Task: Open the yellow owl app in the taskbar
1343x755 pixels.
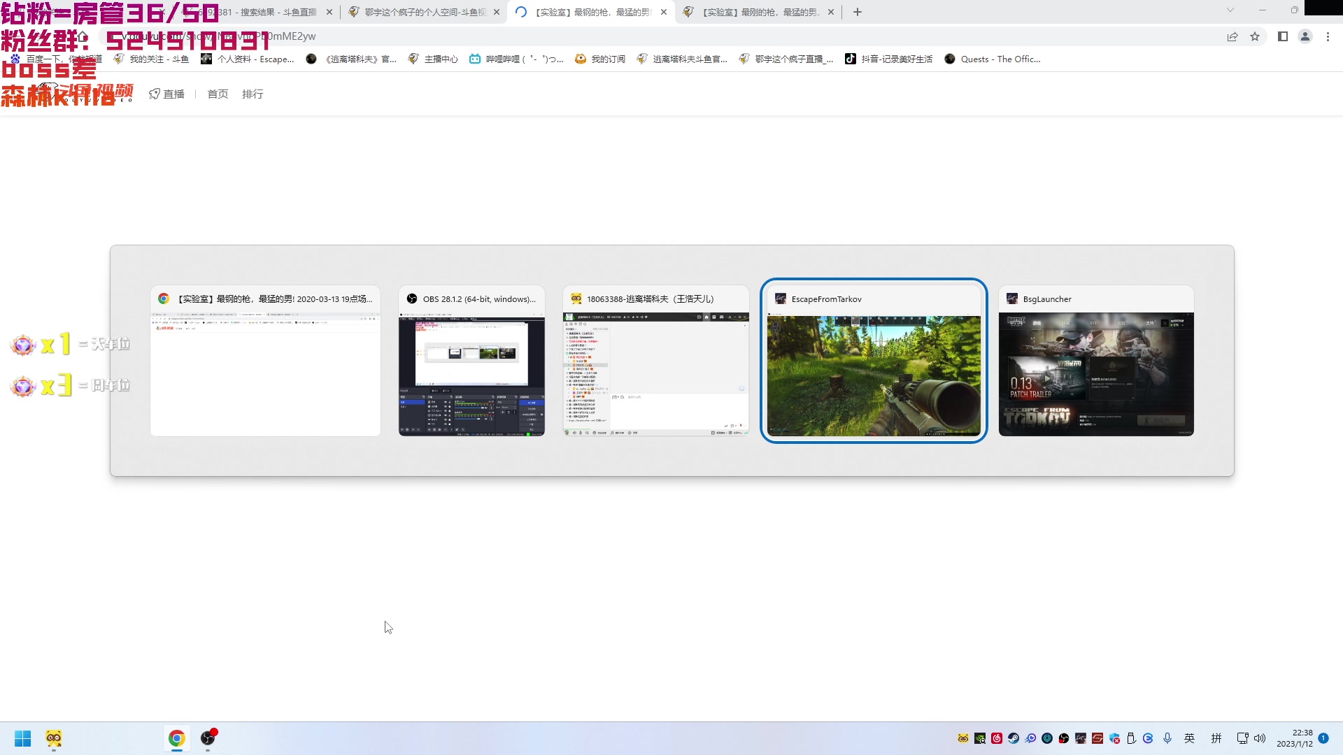Action: pos(54,738)
